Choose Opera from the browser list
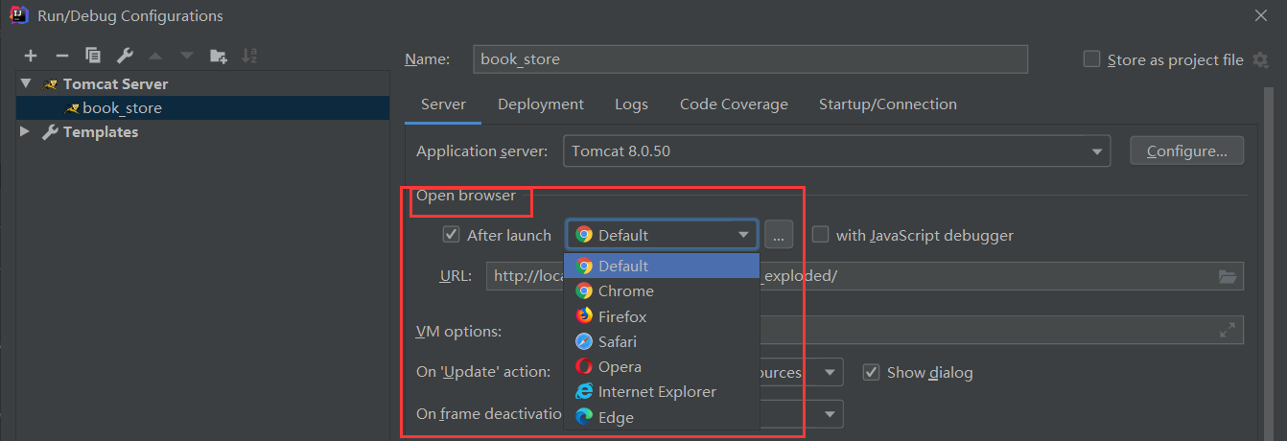Image resolution: width=1287 pixels, height=441 pixels. click(x=663, y=366)
